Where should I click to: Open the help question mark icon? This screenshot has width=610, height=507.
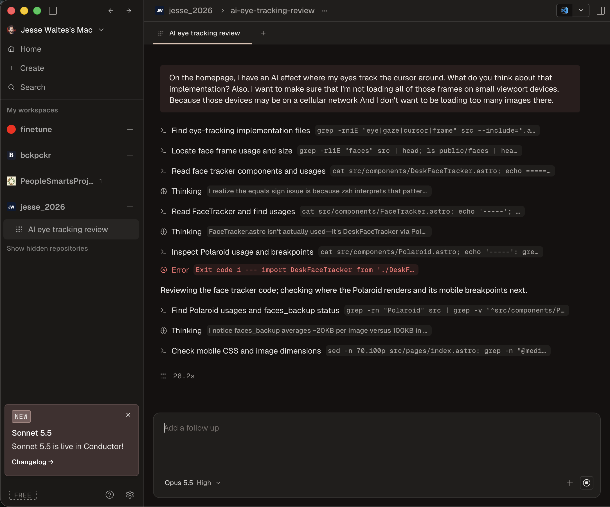pyautogui.click(x=109, y=495)
